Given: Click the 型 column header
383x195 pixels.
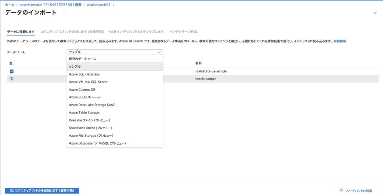Looking at the screenshot, I should (11, 63).
